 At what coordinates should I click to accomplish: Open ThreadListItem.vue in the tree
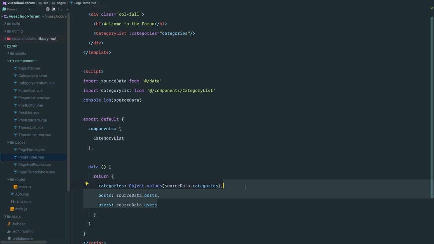click(35, 135)
